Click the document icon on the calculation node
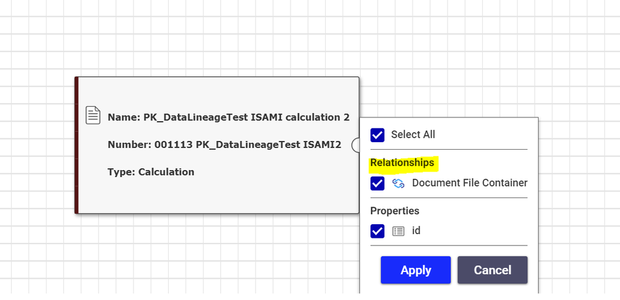The image size is (620, 300). [92, 116]
